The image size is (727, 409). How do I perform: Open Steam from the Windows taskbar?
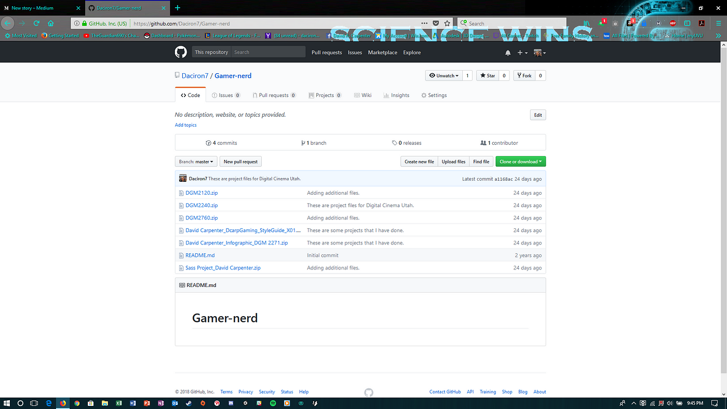(189, 403)
